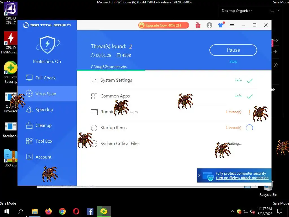Open the facebook desktop shortcut
The image size is (289, 217).
click(10, 130)
